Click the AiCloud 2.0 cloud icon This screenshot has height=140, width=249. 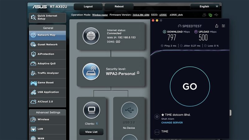[33, 102]
